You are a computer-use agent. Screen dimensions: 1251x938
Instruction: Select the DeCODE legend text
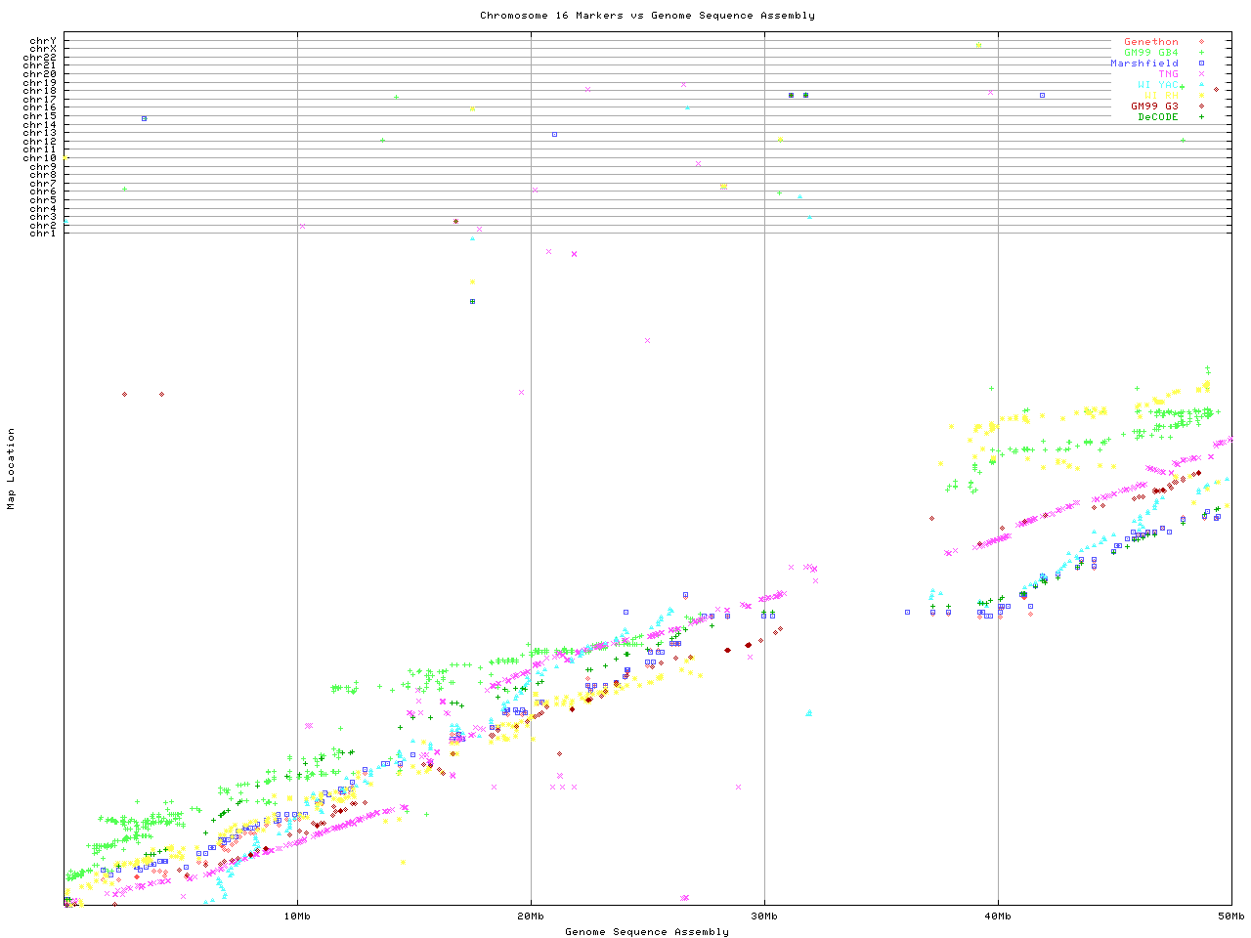(1157, 117)
